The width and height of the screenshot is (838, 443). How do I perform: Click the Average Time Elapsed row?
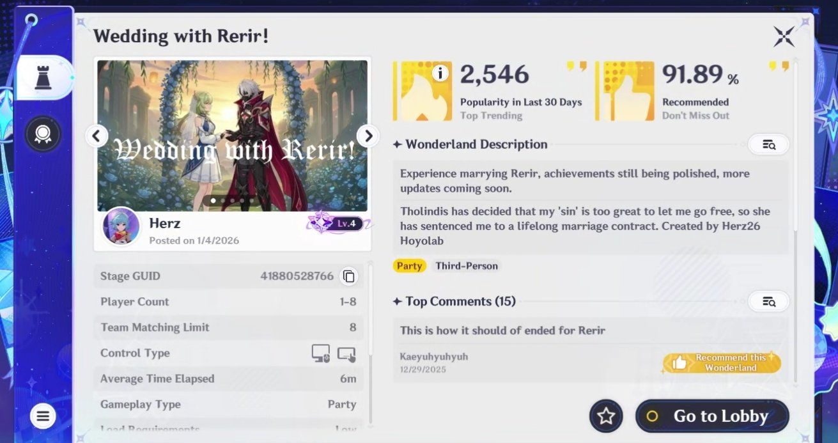click(229, 378)
